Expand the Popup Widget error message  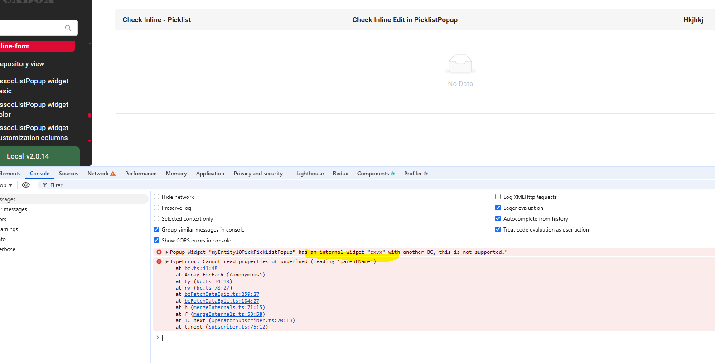[x=167, y=252]
